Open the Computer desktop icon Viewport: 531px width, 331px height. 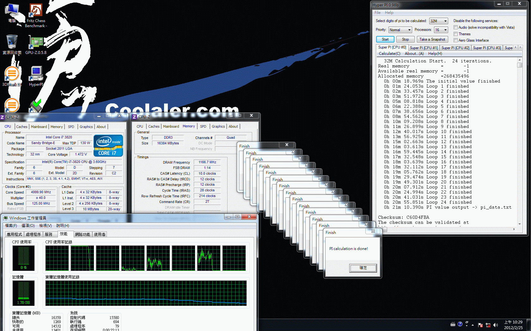[12, 13]
